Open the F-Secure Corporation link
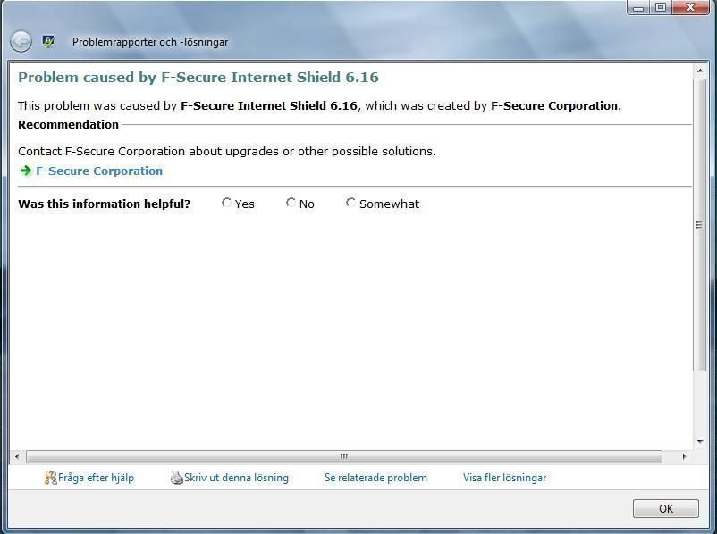Viewport: 717px width, 534px height. 99,171
